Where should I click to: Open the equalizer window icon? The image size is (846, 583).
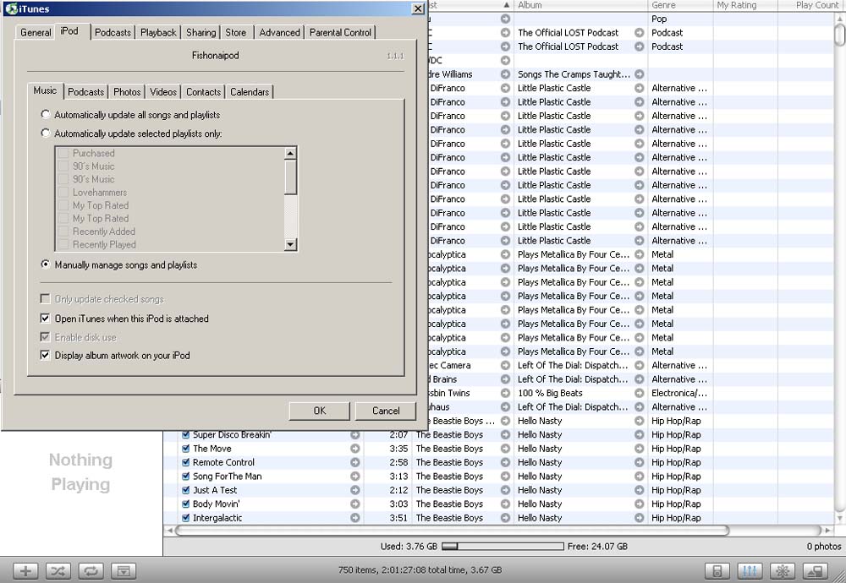coord(750,571)
